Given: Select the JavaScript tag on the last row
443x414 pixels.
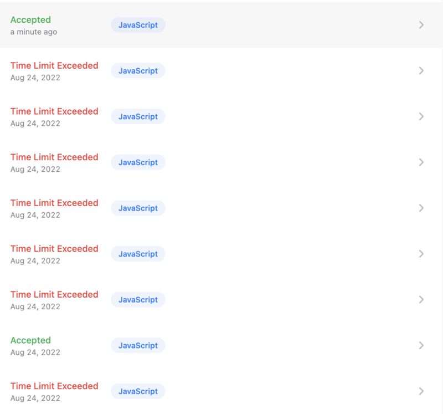Looking at the screenshot, I should [138, 391].
